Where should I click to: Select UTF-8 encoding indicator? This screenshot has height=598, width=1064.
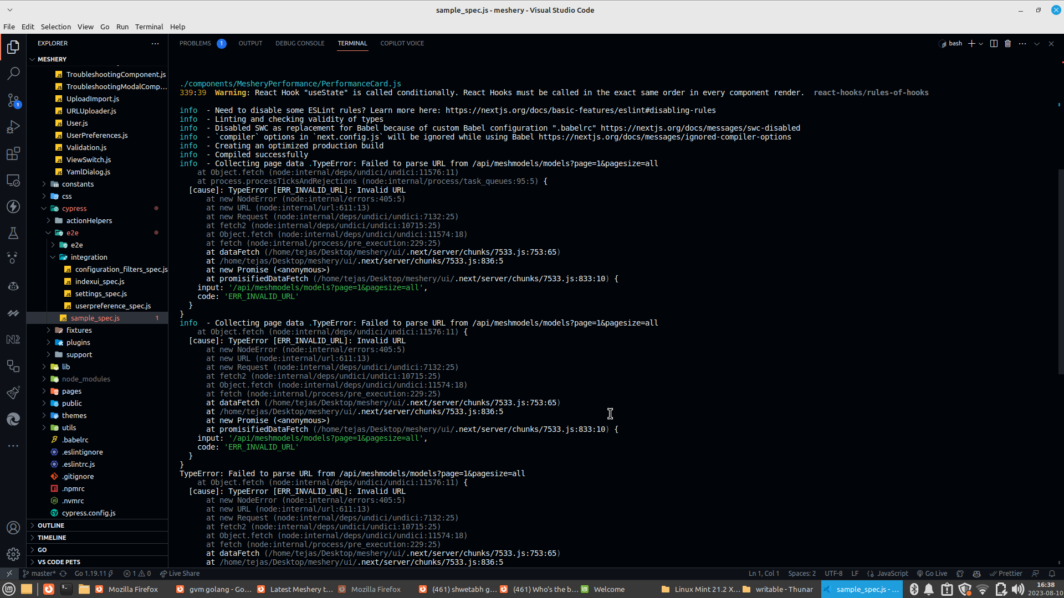point(833,574)
